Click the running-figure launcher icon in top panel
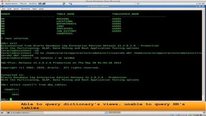The height and width of the screenshot is (116, 206). tap(64, 4)
